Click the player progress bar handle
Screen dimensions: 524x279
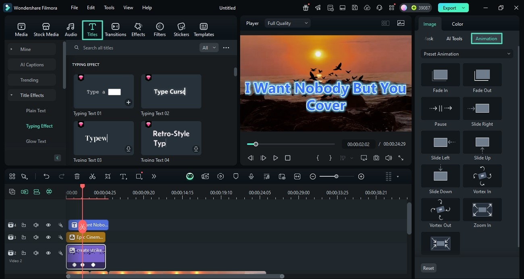pyautogui.click(x=256, y=144)
